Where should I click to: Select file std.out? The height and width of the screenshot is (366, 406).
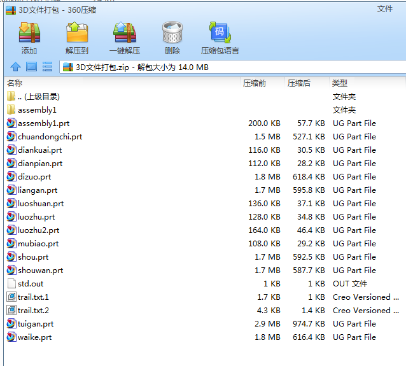31,284
